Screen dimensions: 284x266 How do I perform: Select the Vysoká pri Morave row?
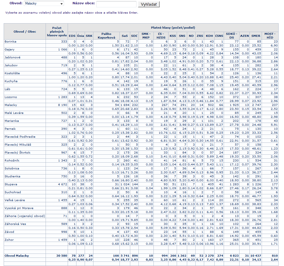(19, 208)
